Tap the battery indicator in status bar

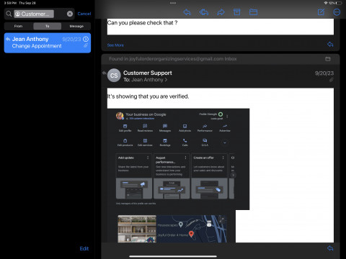339,3
